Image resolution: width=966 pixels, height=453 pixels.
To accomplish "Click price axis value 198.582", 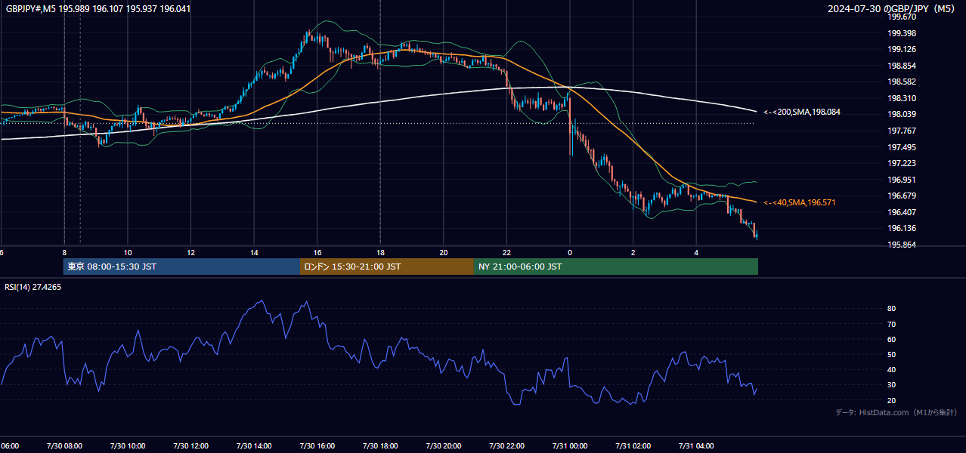I will coord(902,82).
